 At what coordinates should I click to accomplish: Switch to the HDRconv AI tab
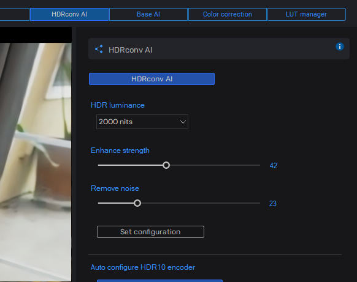69,14
